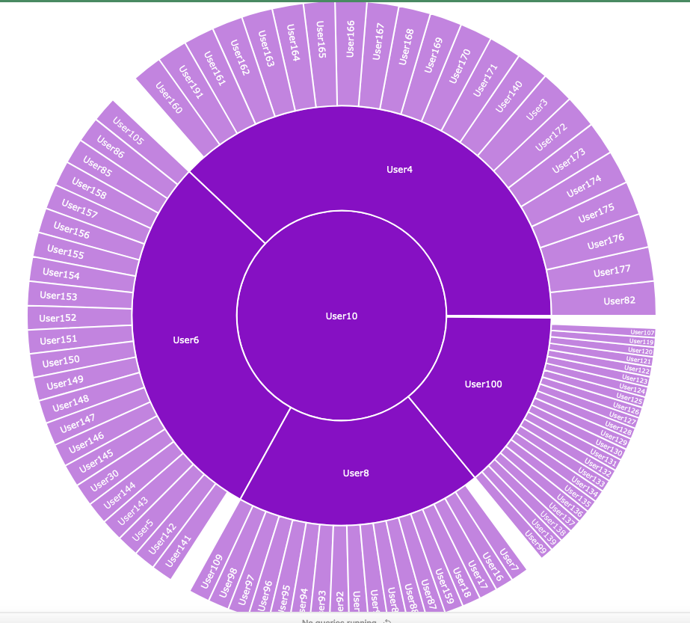Select the central User10 segment
This screenshot has width=690, height=623.
340,316
